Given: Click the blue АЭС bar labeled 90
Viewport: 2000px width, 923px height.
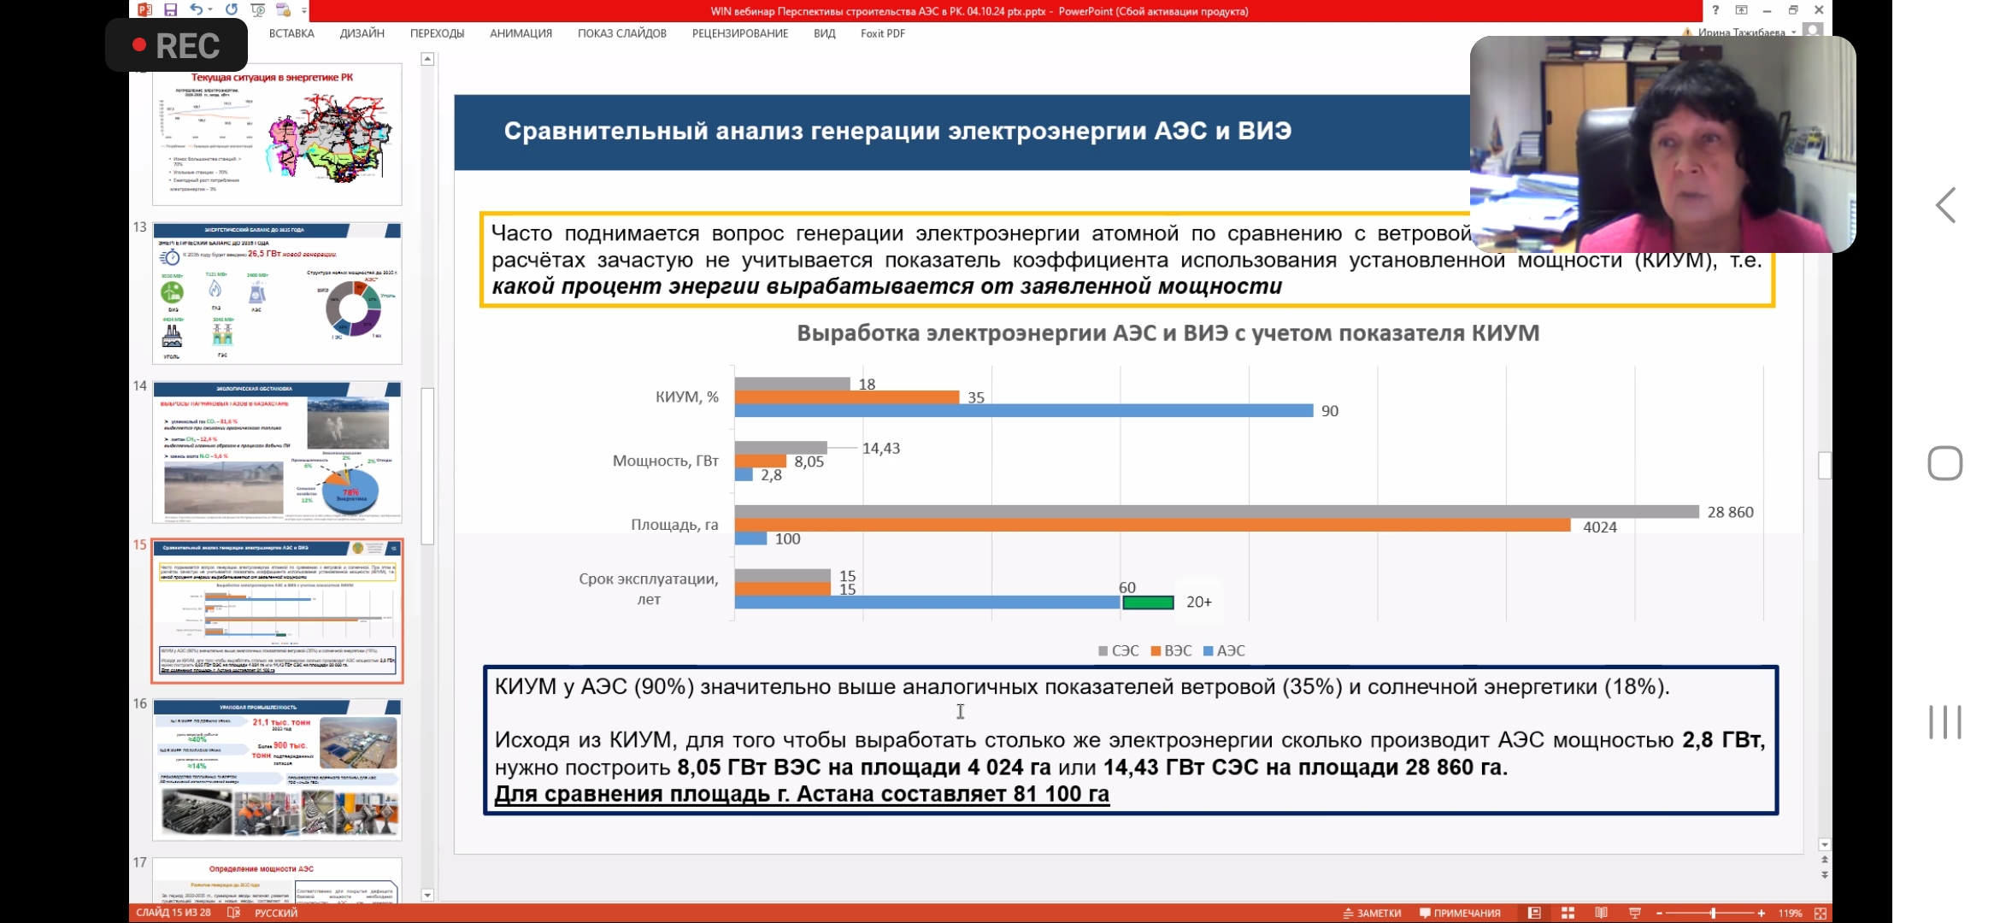Looking at the screenshot, I should coord(1023,411).
